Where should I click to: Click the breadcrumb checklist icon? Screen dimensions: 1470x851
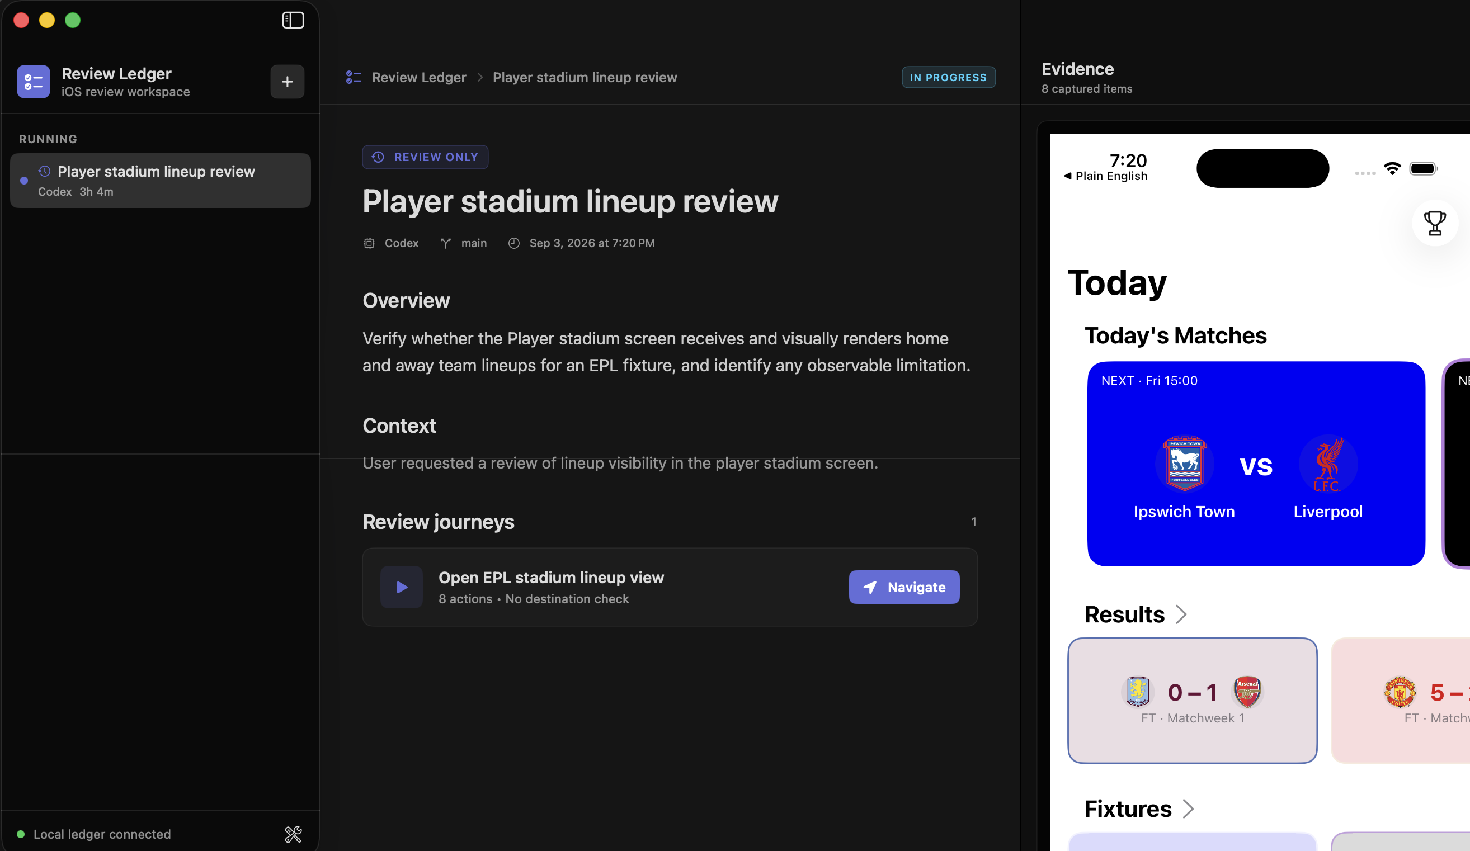click(x=354, y=78)
